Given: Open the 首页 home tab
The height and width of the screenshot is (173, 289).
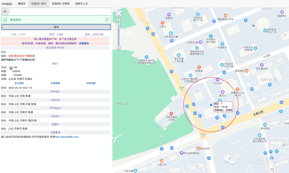Looking at the screenshot, I should coord(22,3).
